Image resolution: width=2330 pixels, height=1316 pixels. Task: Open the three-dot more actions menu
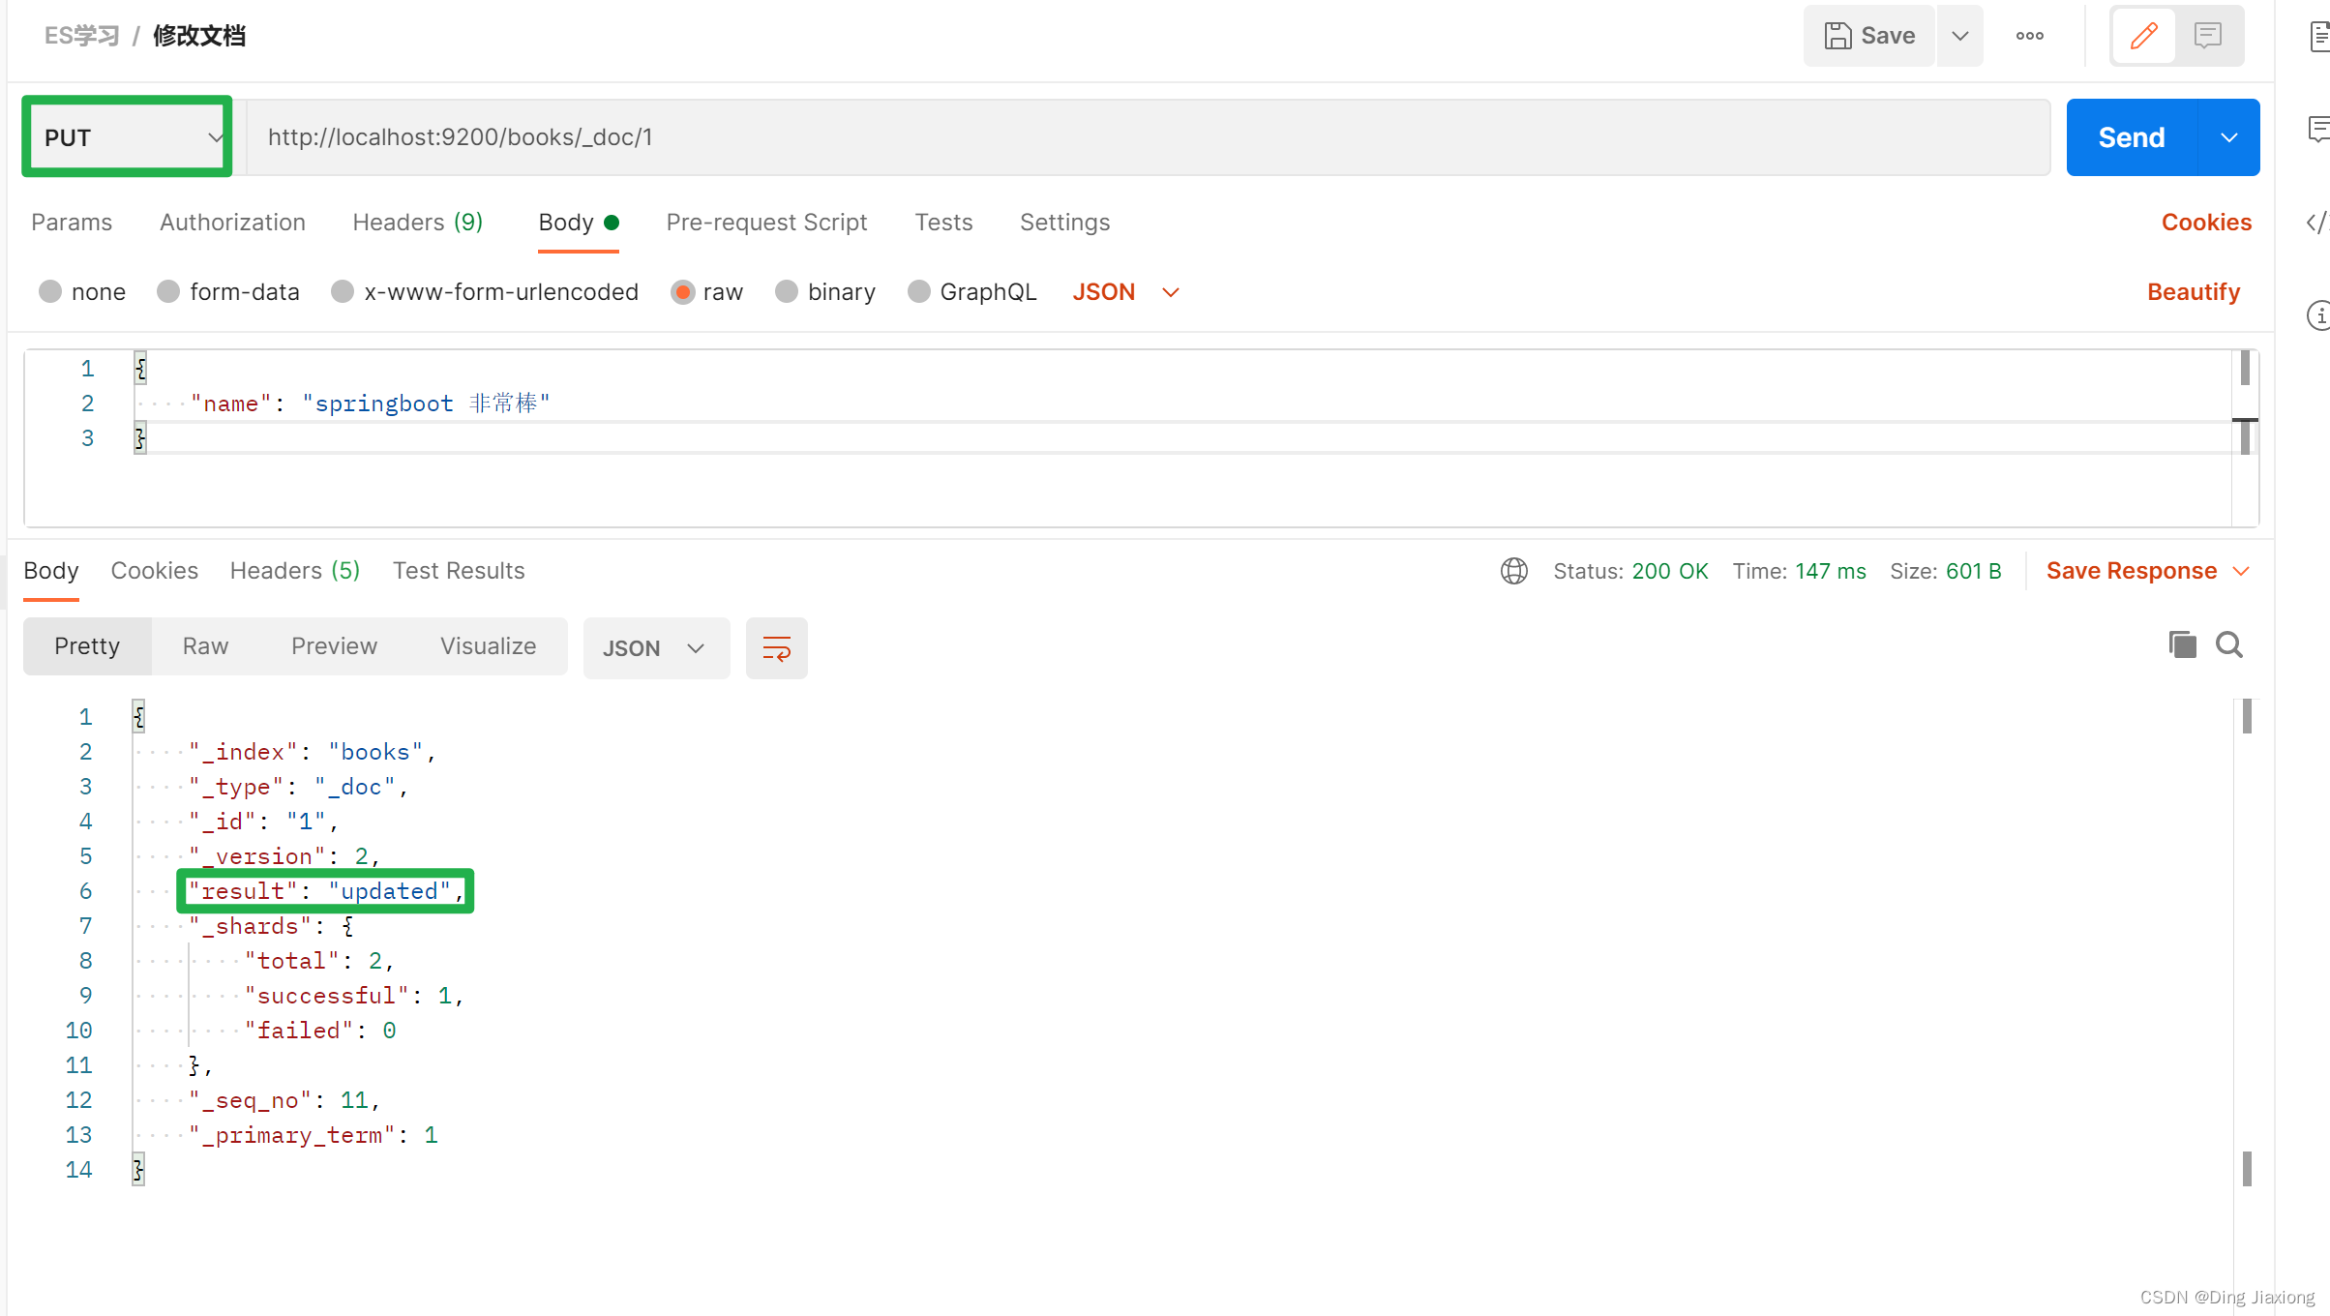point(2029,36)
